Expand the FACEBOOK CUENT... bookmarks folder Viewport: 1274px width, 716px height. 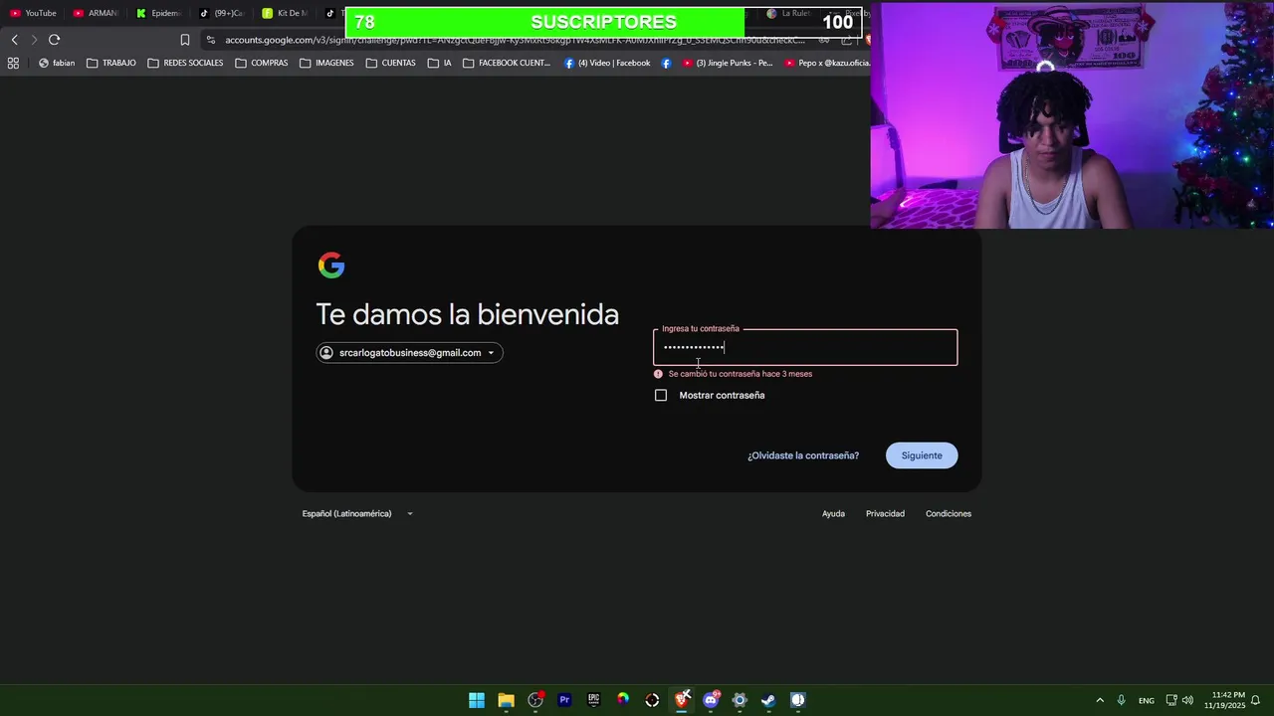point(507,63)
